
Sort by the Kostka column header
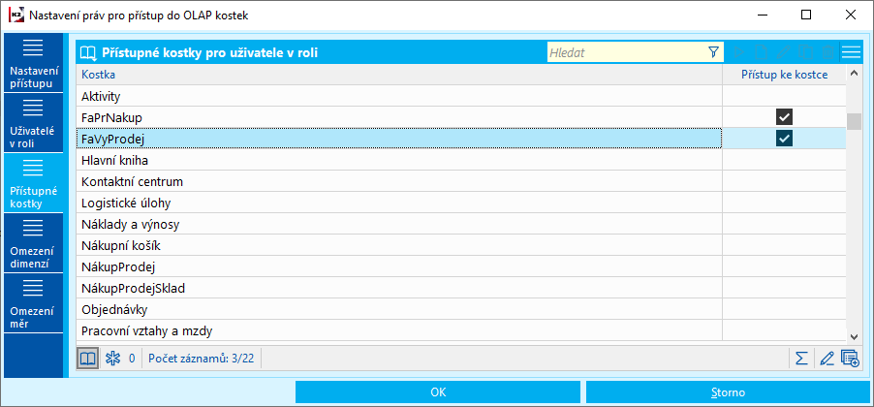coord(399,75)
